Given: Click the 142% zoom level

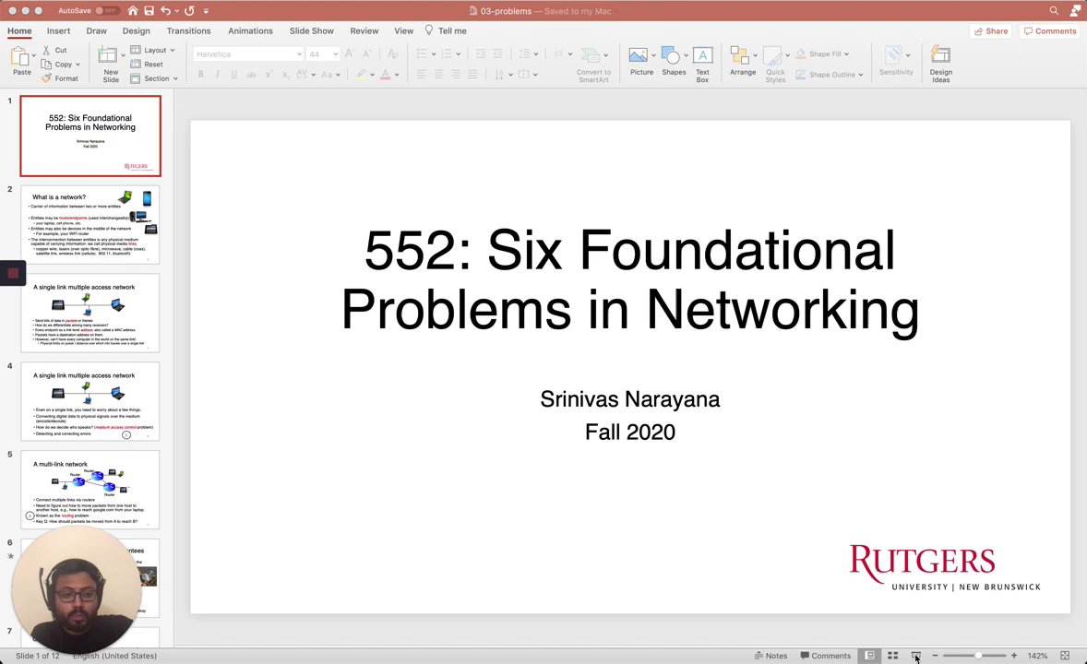Looking at the screenshot, I should point(1037,656).
